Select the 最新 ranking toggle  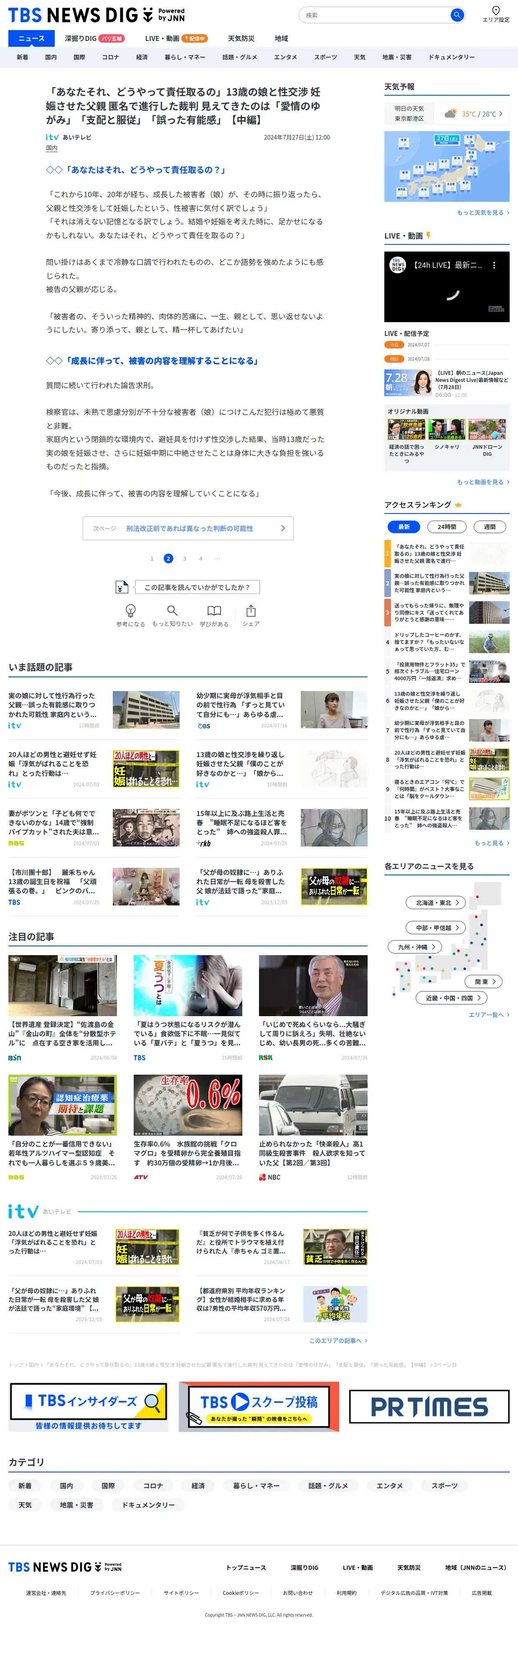pos(404,527)
